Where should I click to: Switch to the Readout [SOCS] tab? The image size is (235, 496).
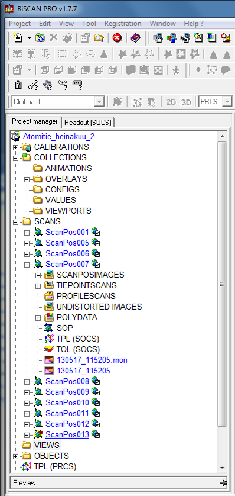point(88,122)
